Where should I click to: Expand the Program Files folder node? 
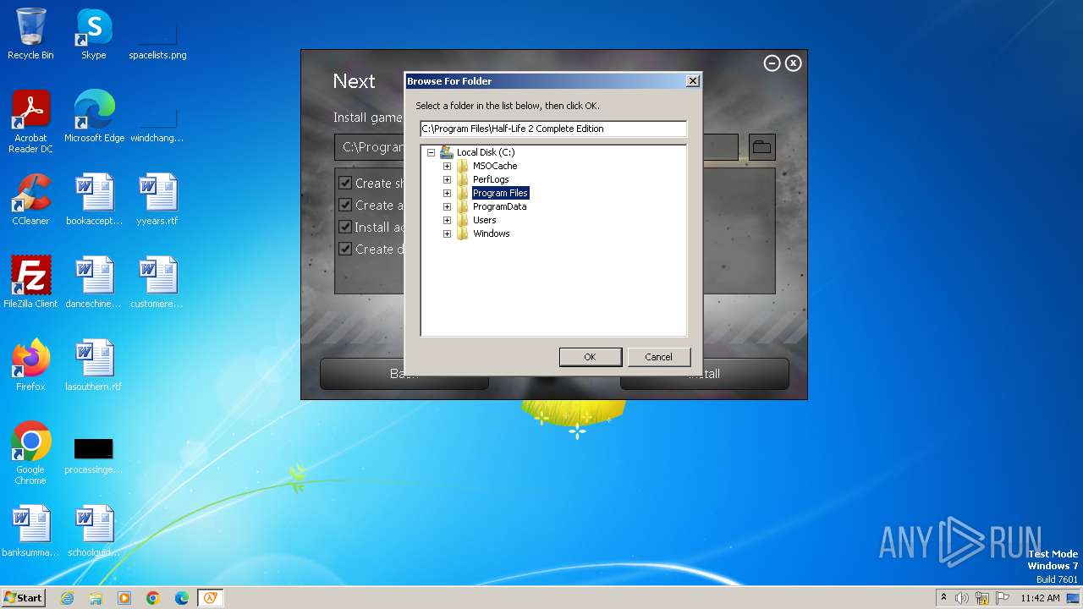click(x=447, y=194)
